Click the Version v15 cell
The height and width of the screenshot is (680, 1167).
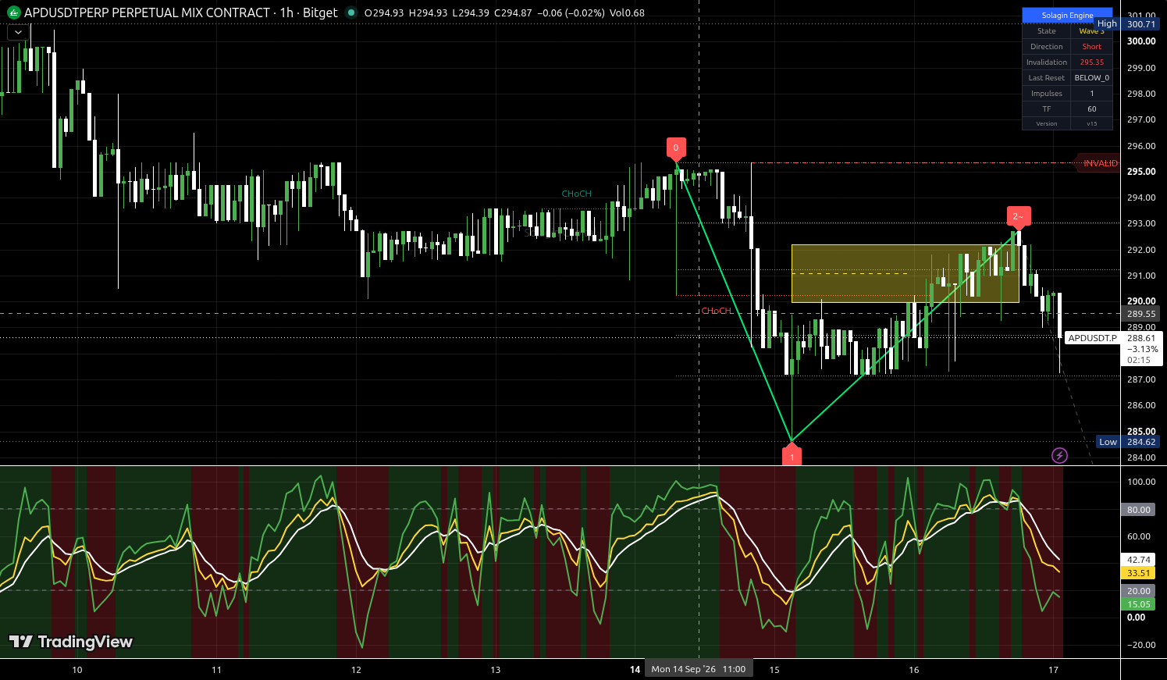[1091, 123]
